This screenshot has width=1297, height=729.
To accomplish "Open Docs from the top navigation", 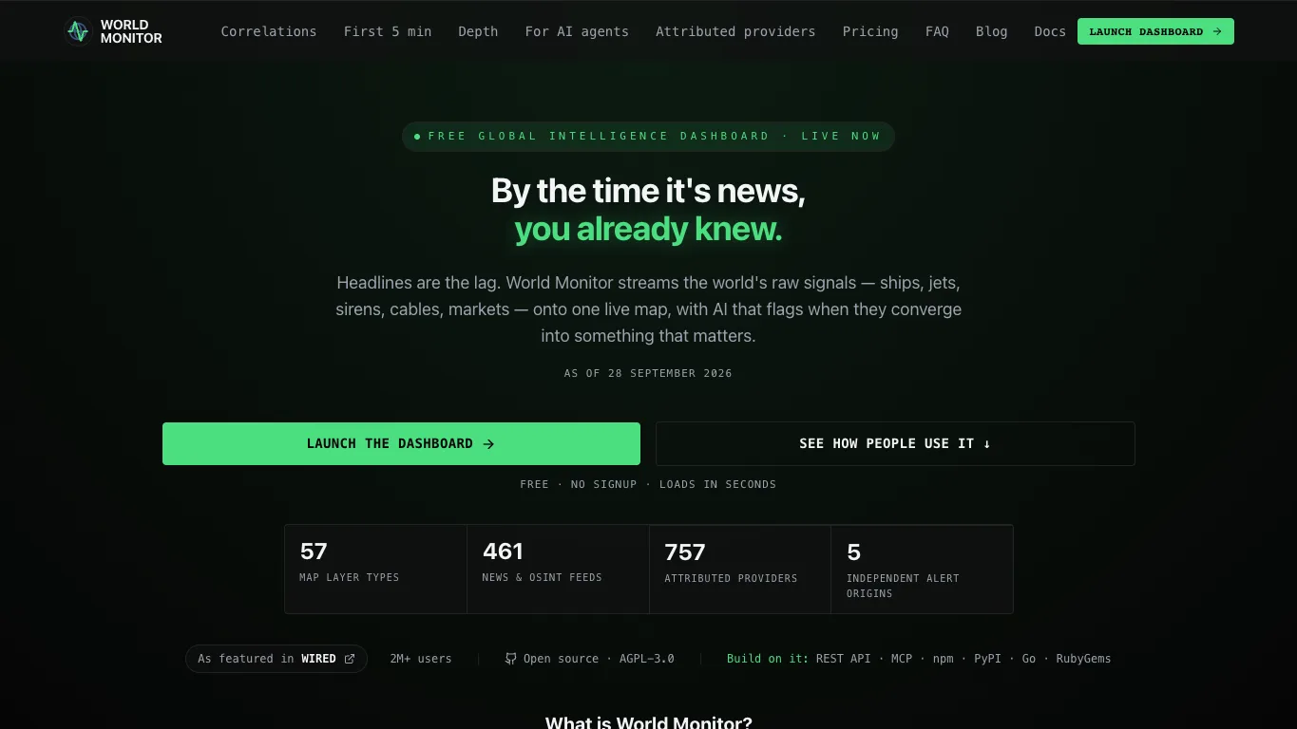I will pos(1050,31).
